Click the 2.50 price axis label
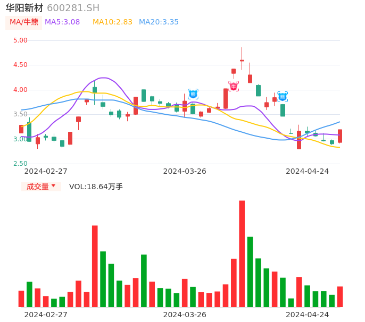Image resolution: width=365 pixels, height=322 pixels. 20,164
